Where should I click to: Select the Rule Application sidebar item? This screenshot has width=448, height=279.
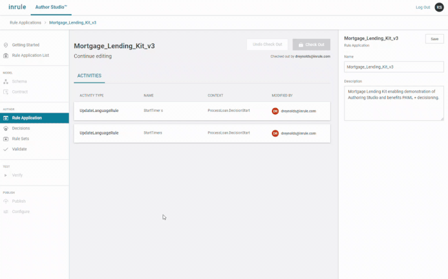(27, 118)
